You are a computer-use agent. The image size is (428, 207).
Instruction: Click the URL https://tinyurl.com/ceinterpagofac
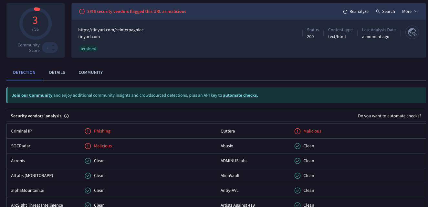tap(111, 30)
